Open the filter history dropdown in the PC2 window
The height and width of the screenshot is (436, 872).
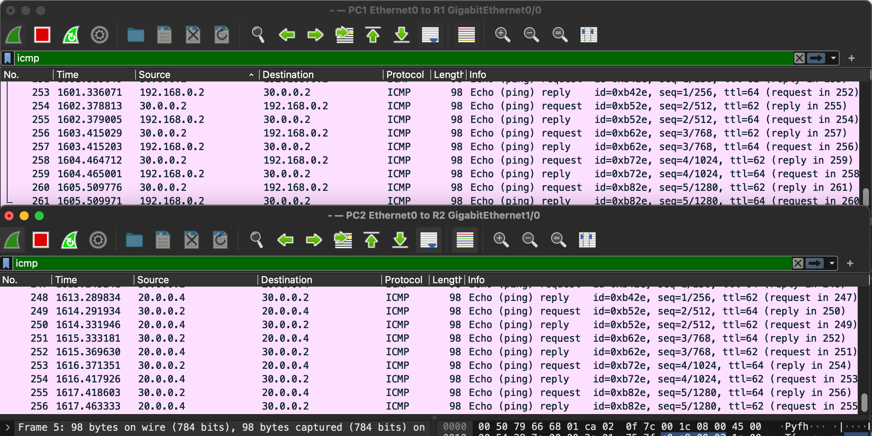pos(832,263)
